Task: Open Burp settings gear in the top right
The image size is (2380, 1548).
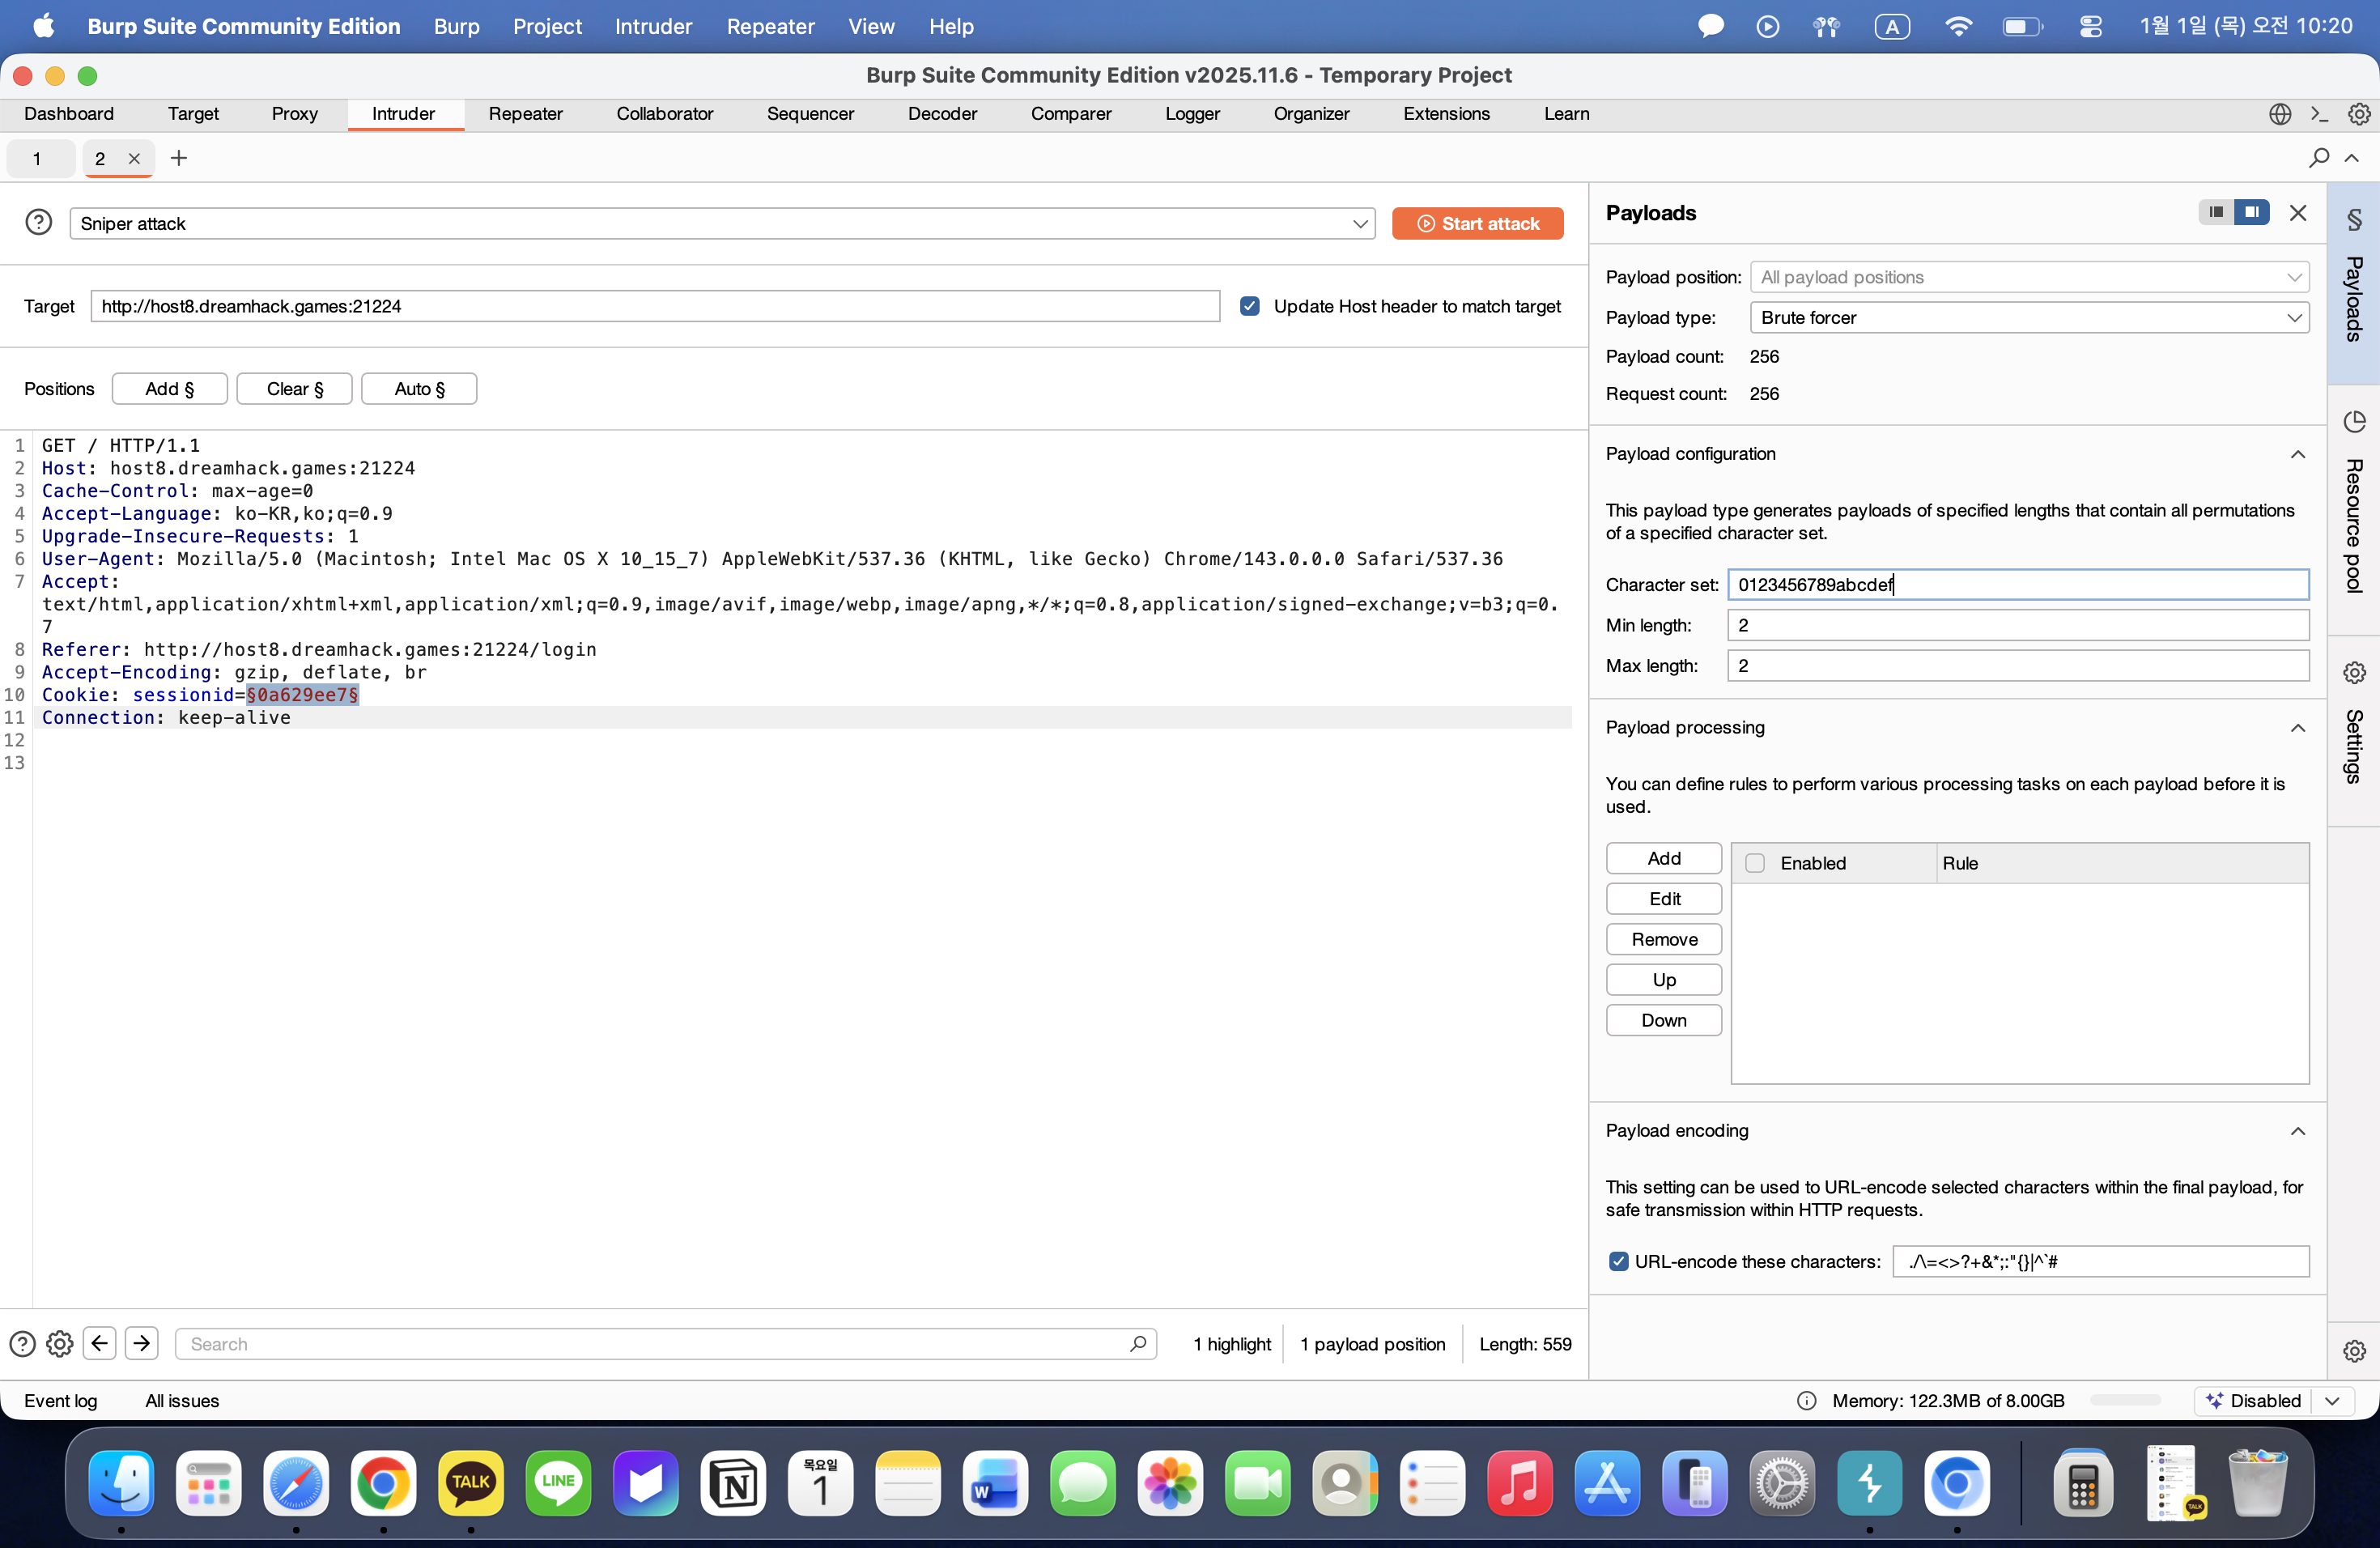Action: 2359,114
